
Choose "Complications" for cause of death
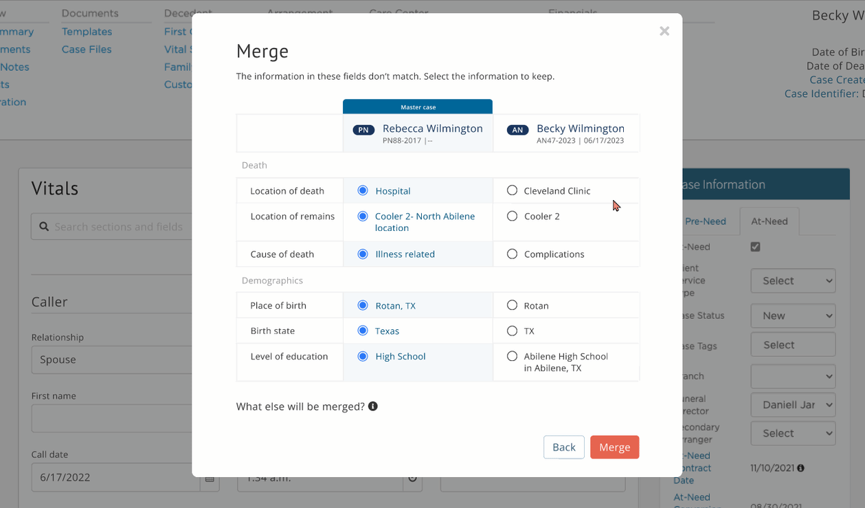pos(512,253)
